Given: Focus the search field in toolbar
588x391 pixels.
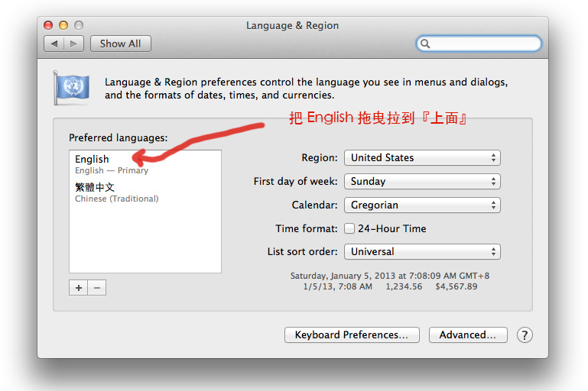Looking at the screenshot, I should pos(479,44).
